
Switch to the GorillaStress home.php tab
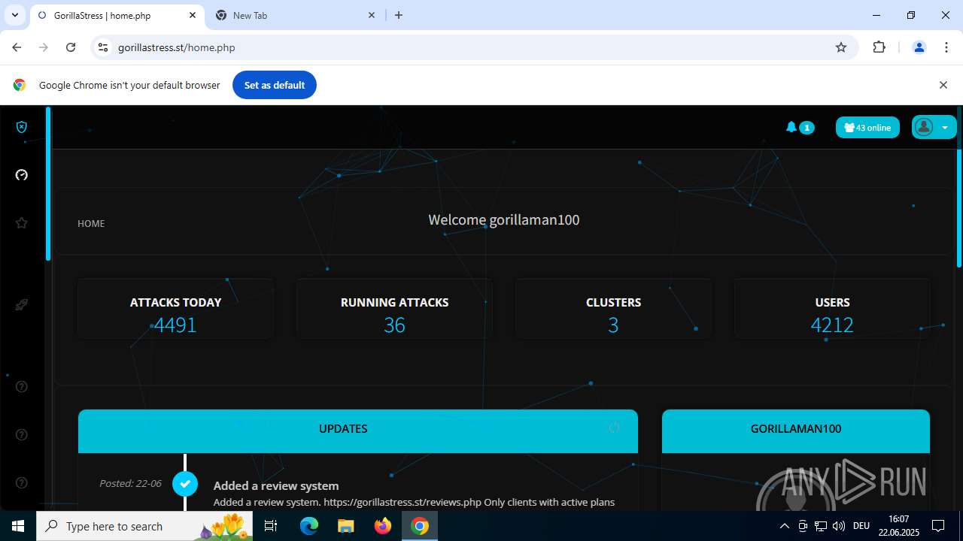117,15
